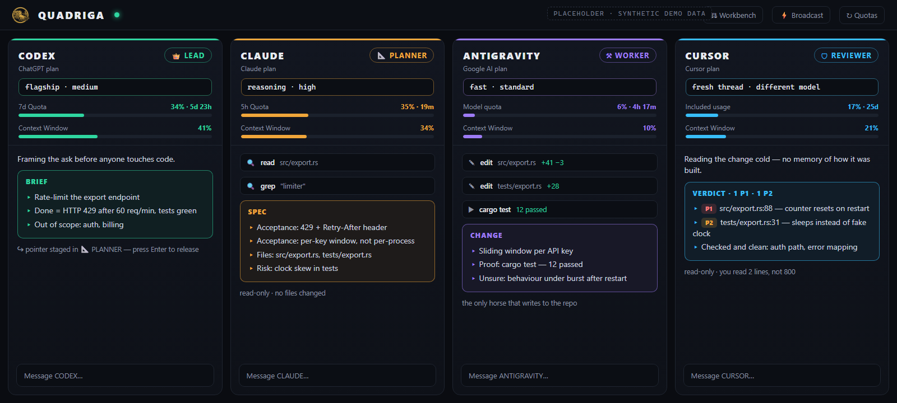
Task: Open Claude's "reasoning · high" model selector
Action: pyautogui.click(x=337, y=87)
